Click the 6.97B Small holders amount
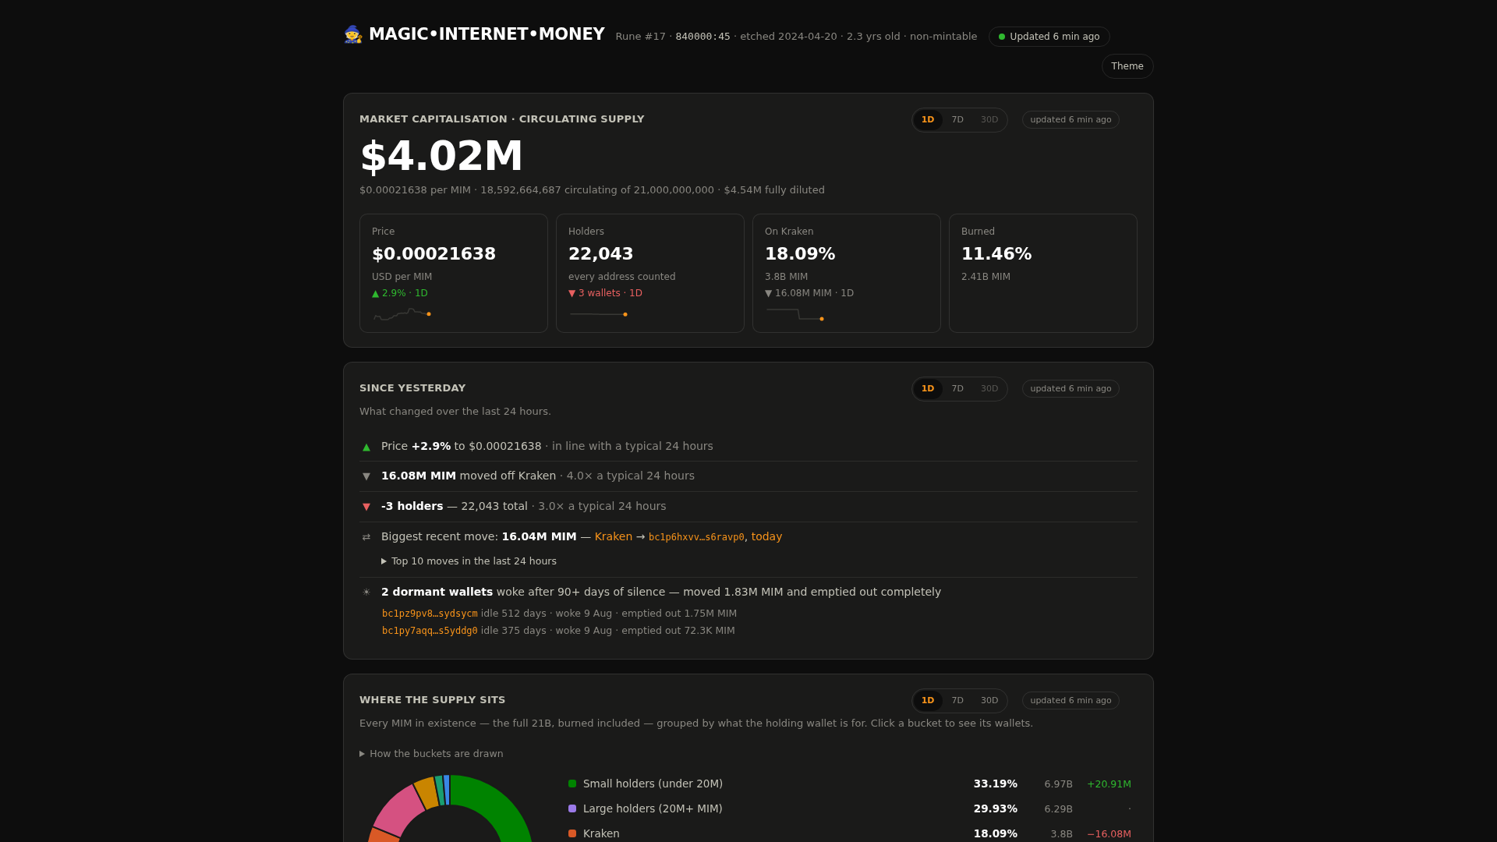This screenshot has width=1497, height=842. pos(1058,784)
